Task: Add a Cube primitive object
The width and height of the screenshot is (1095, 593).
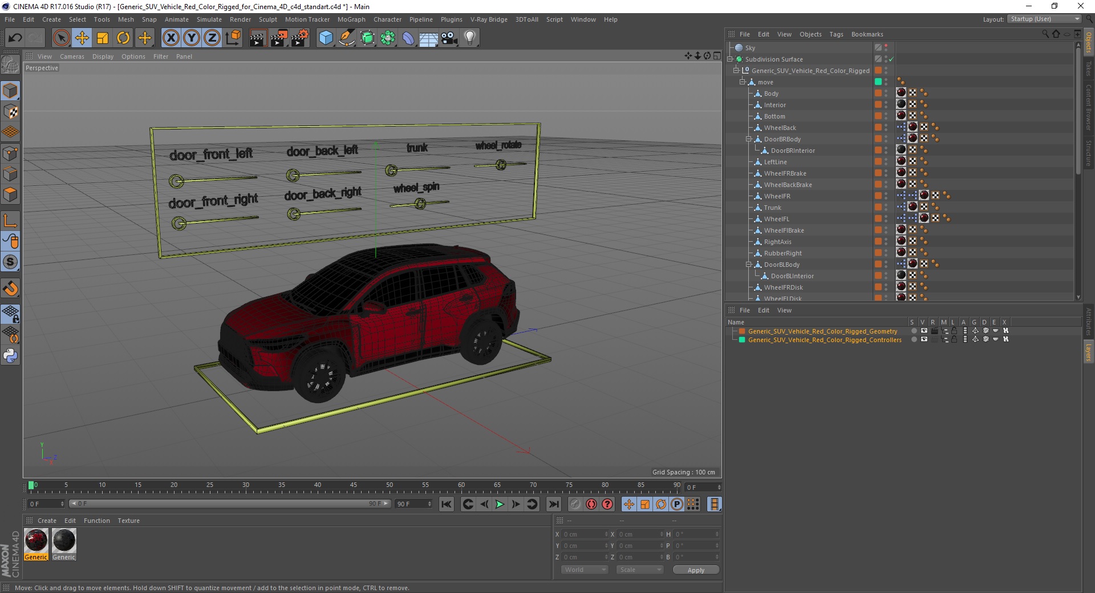Action: pyautogui.click(x=326, y=38)
